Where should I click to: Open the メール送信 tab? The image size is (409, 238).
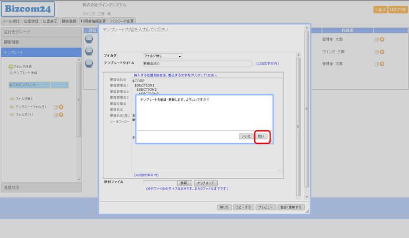point(11,21)
